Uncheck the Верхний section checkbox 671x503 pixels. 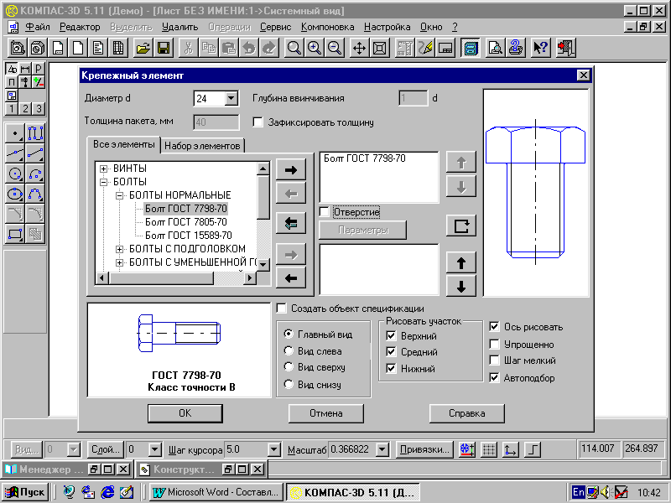point(391,335)
